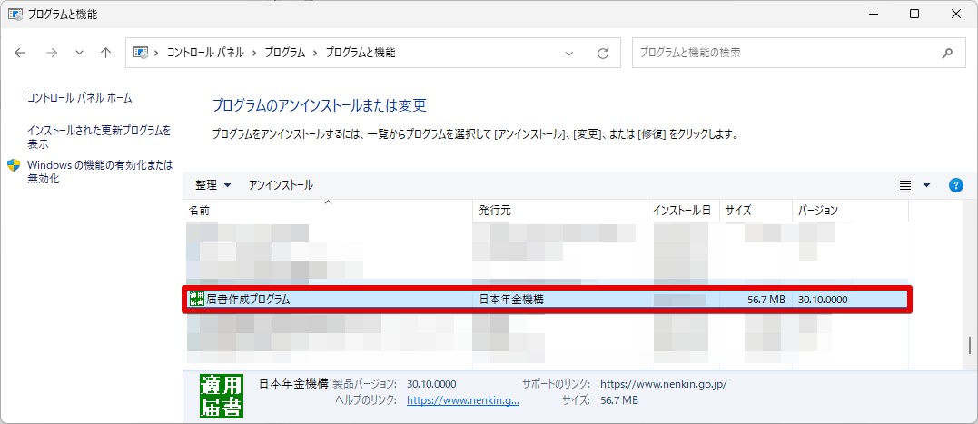This screenshot has width=978, height=424.
Task: Open Windows の機能の有効化または無効化 link
Action: pyautogui.click(x=101, y=173)
